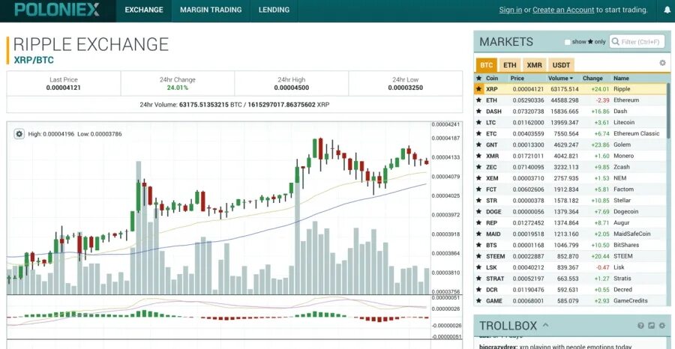Viewport: 675px width, 349px height.
Task: Click the Poloniex logo
Action: [57, 10]
